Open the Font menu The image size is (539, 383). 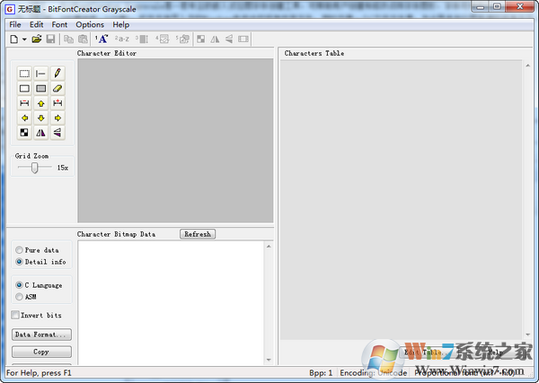click(59, 24)
